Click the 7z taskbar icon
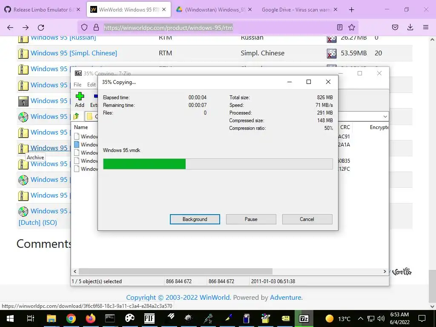 pyautogui.click(x=304, y=318)
